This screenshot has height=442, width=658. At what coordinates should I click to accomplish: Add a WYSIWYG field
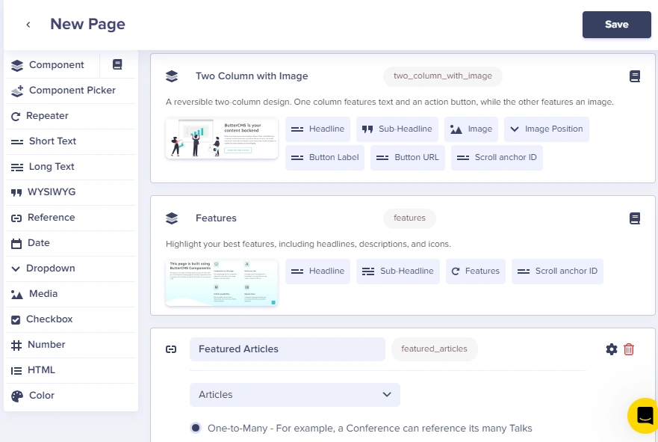tap(71, 192)
